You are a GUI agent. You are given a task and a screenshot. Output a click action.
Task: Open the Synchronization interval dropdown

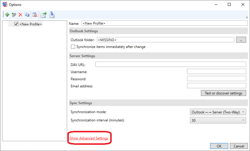pos(218,120)
